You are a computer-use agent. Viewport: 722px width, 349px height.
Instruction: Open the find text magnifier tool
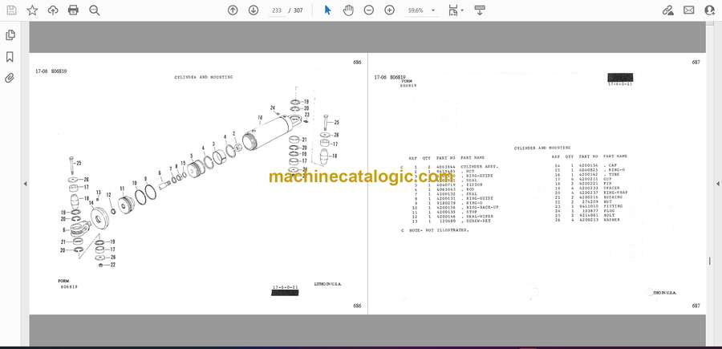tap(95, 10)
